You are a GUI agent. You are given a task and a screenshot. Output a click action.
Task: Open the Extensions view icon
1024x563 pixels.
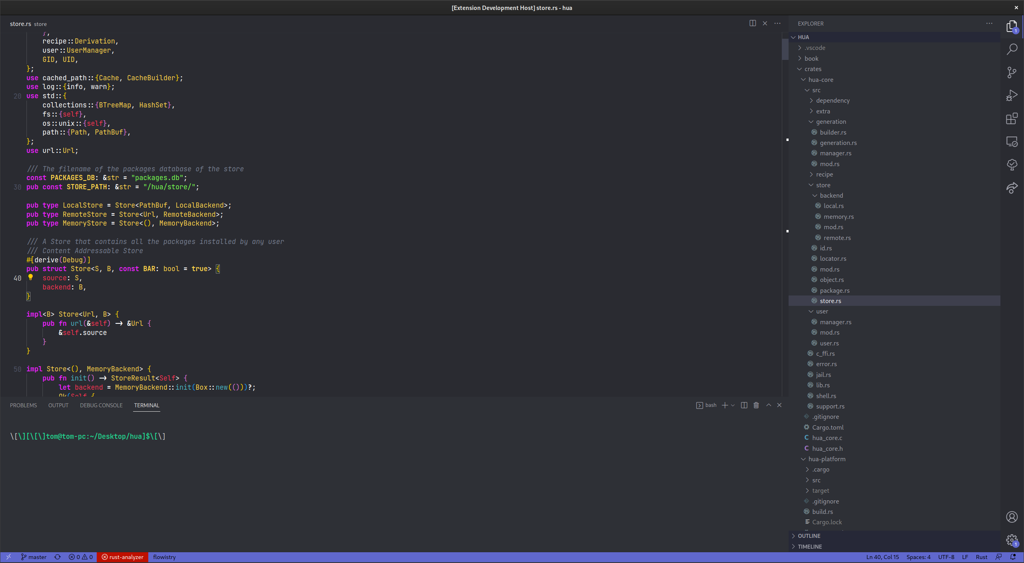(x=1012, y=119)
